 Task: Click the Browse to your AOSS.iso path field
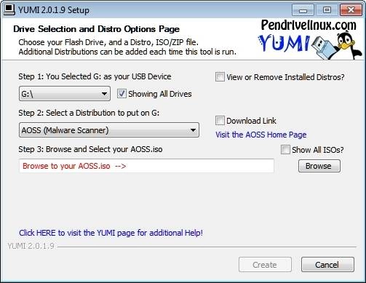146,166
